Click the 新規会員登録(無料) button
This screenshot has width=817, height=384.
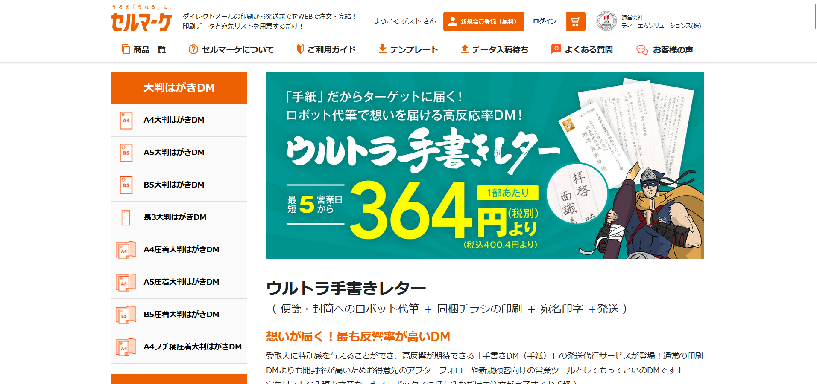483,21
